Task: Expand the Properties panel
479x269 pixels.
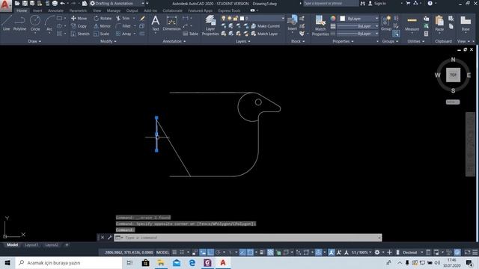Action: click(x=343, y=41)
